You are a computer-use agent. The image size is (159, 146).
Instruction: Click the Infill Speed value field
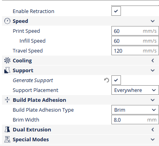135,41
